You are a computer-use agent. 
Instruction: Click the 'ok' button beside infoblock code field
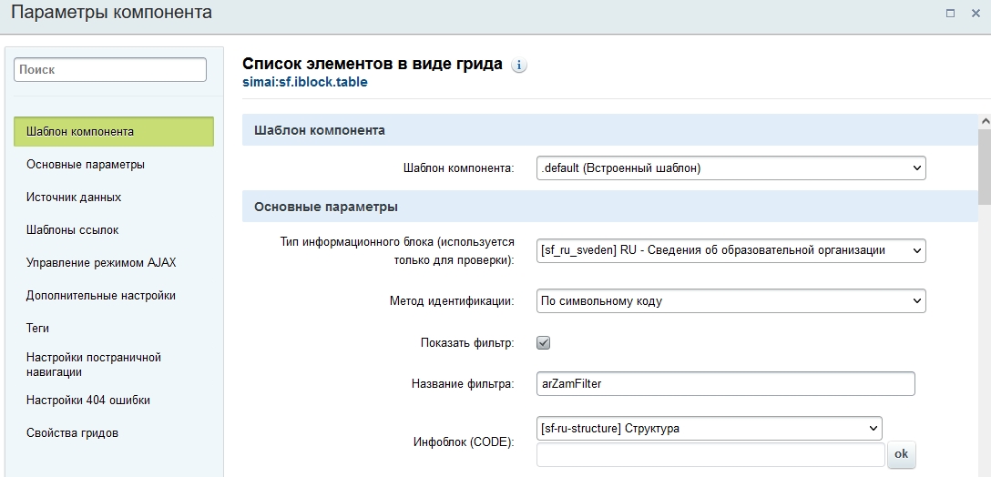901,453
